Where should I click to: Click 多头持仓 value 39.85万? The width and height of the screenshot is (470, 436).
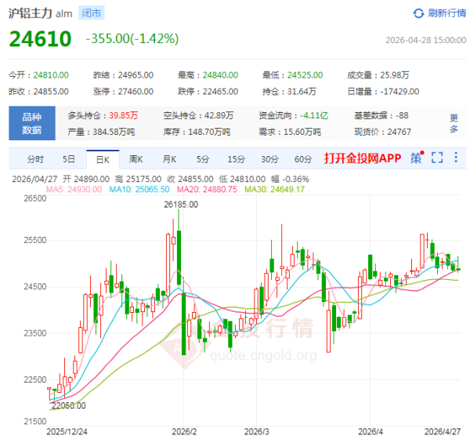tap(124, 115)
